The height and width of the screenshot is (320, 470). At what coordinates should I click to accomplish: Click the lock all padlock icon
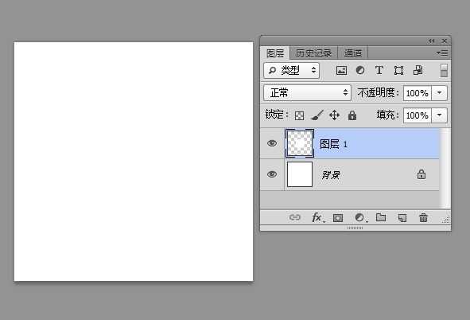point(352,115)
